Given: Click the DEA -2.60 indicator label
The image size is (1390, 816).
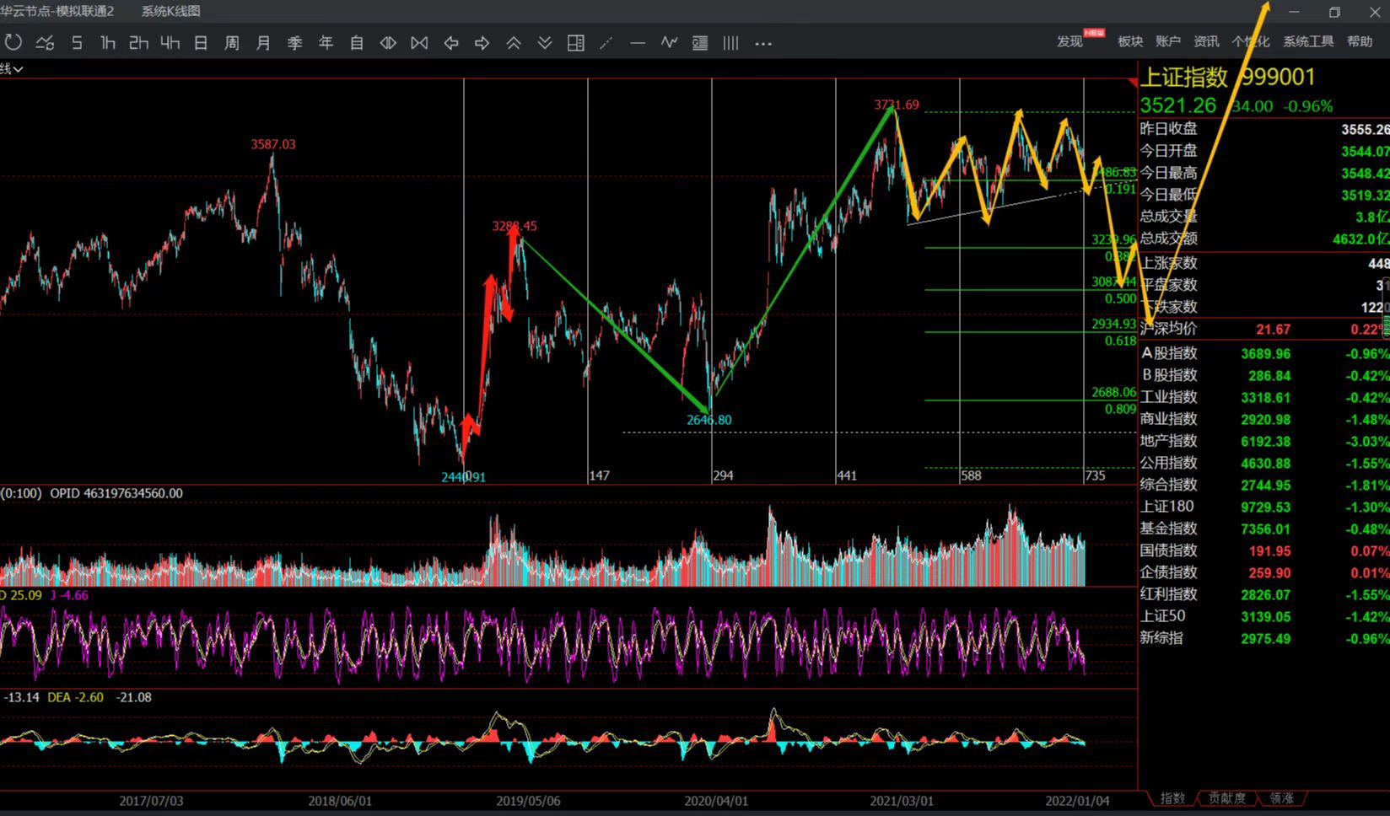Looking at the screenshot, I should point(75,697).
